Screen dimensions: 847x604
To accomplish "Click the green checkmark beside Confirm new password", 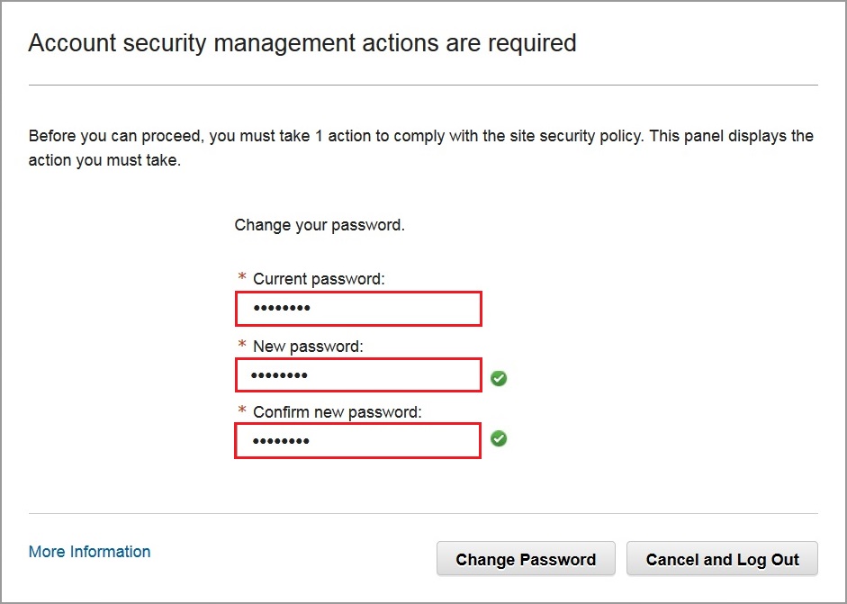I will point(499,438).
